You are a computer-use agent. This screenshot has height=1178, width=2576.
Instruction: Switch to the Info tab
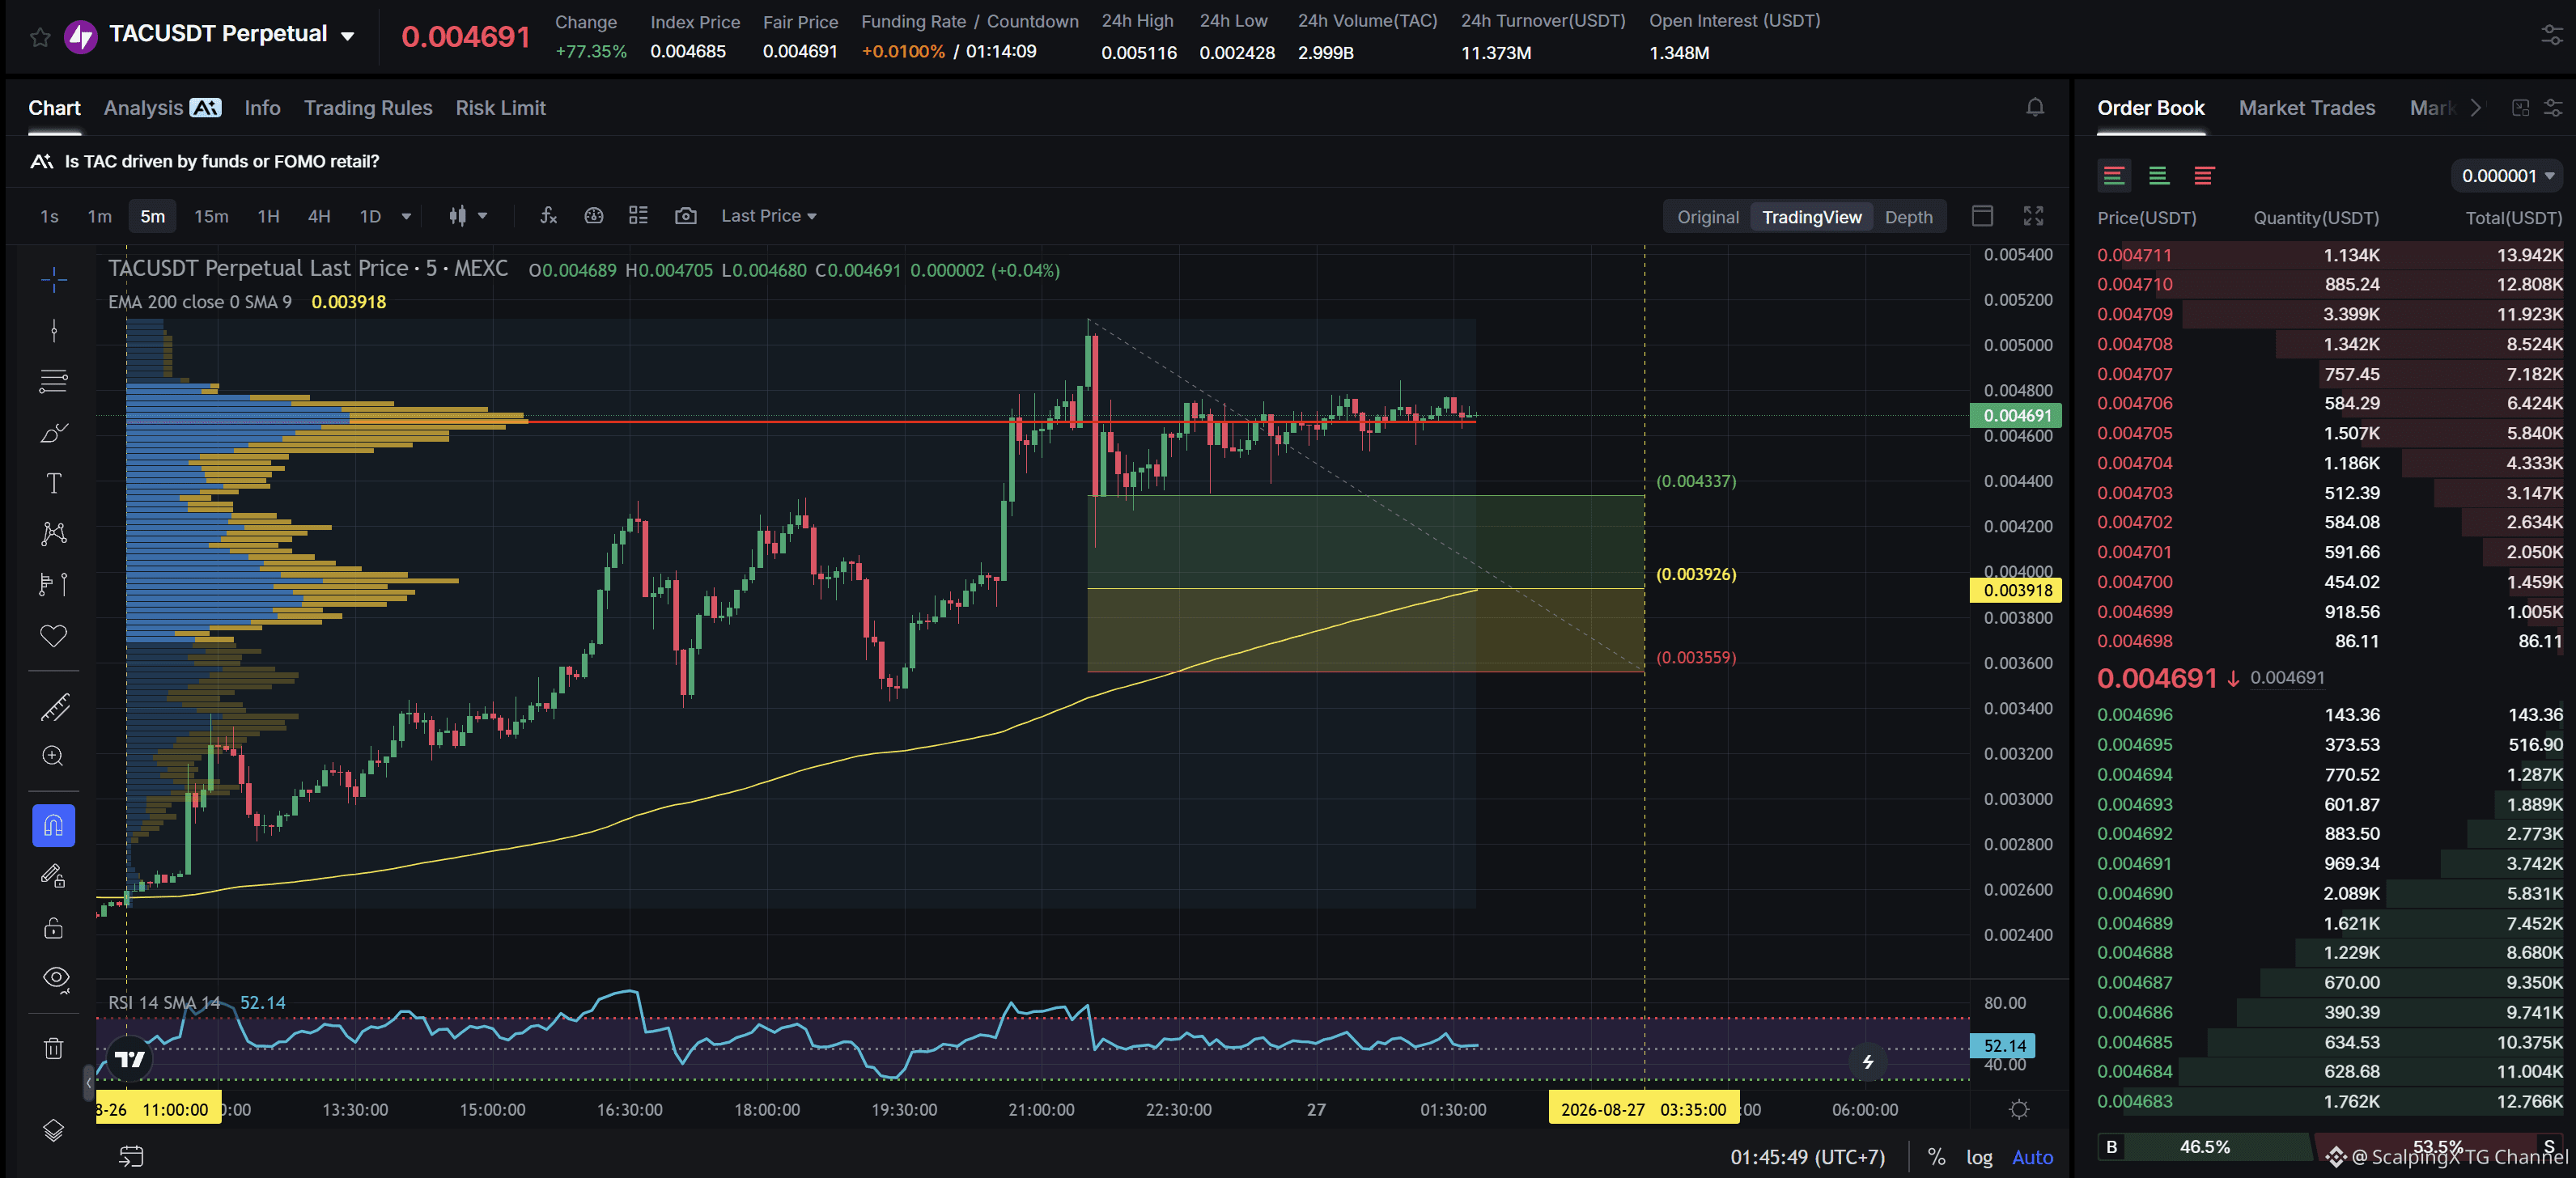click(x=262, y=107)
